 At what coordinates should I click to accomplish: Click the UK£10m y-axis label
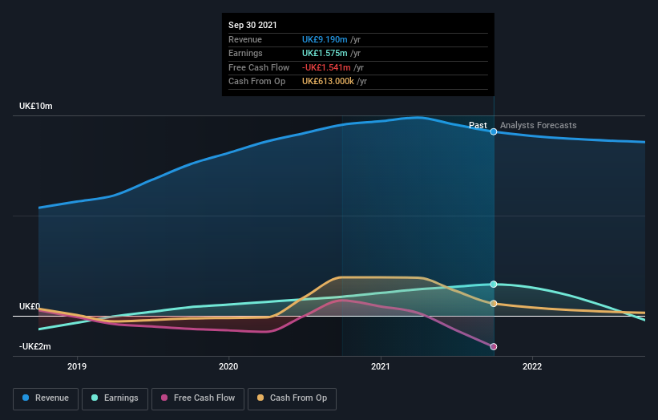tap(36, 106)
